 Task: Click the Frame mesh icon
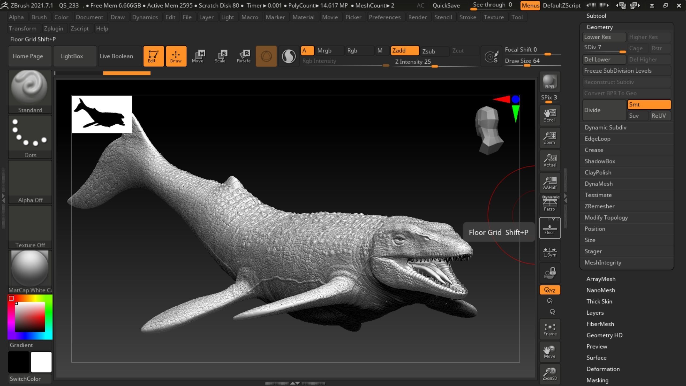click(550, 329)
